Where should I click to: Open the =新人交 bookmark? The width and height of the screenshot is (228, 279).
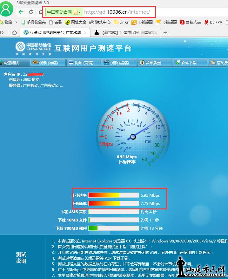coord(191,22)
